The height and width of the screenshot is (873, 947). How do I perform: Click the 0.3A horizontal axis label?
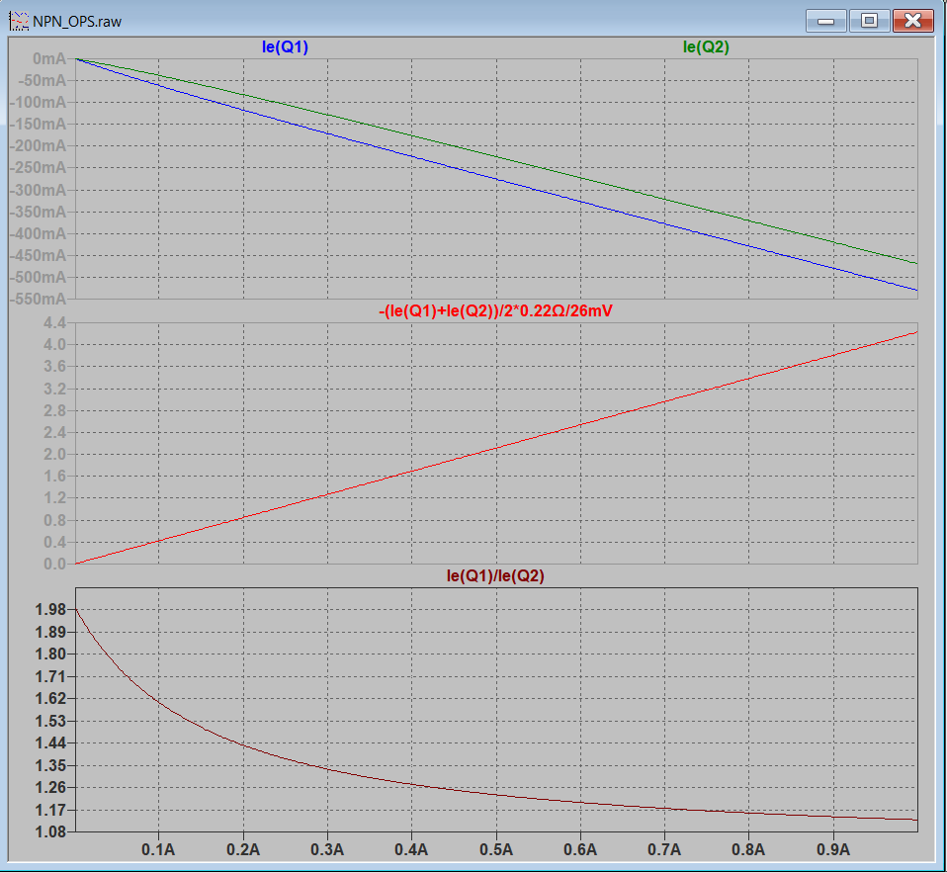[x=327, y=849]
